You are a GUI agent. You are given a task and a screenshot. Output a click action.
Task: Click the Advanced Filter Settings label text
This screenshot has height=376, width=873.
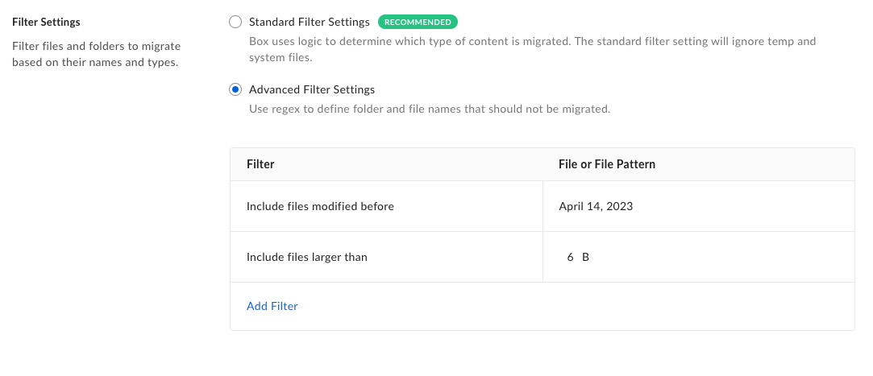[311, 89]
